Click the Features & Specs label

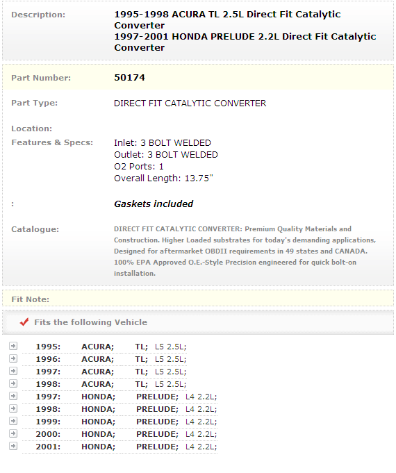click(x=52, y=142)
